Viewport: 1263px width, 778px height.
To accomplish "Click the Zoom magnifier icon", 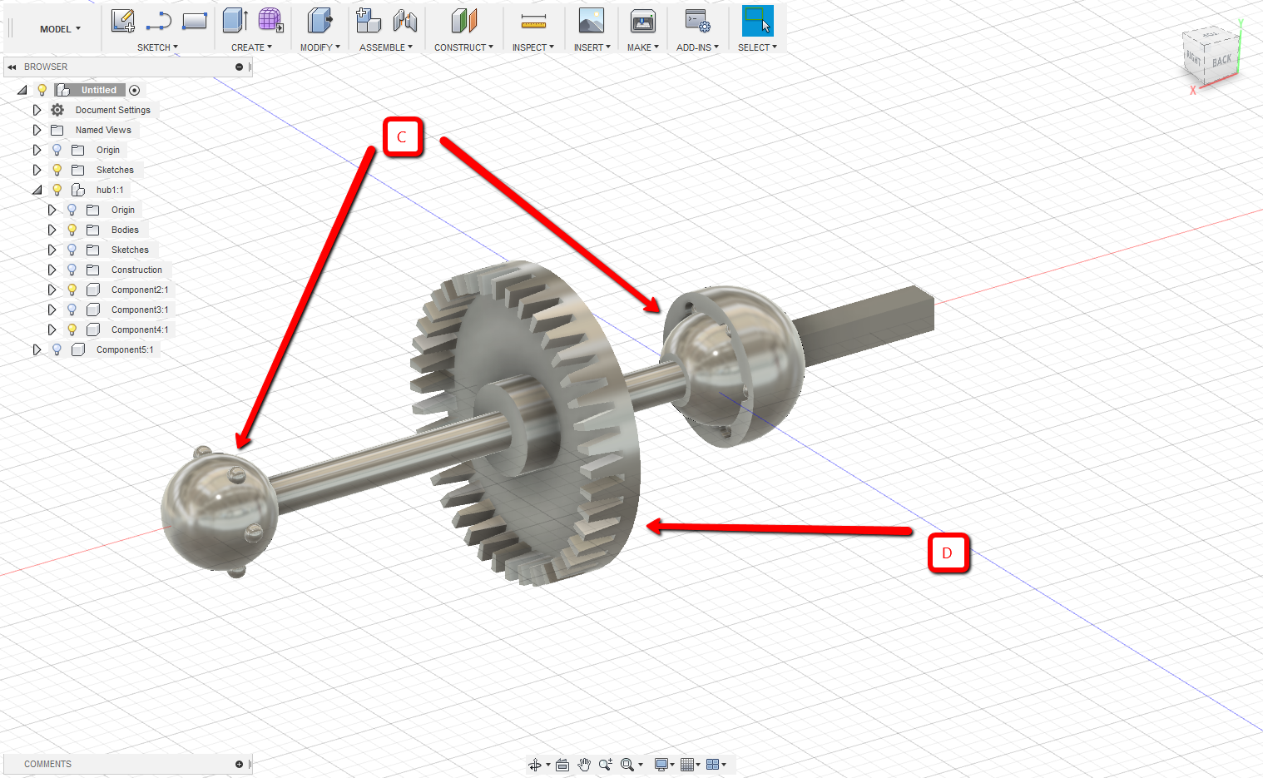I will pos(606,765).
